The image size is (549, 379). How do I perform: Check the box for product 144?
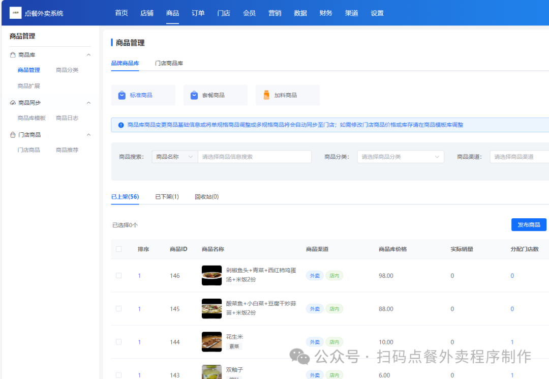(118, 342)
